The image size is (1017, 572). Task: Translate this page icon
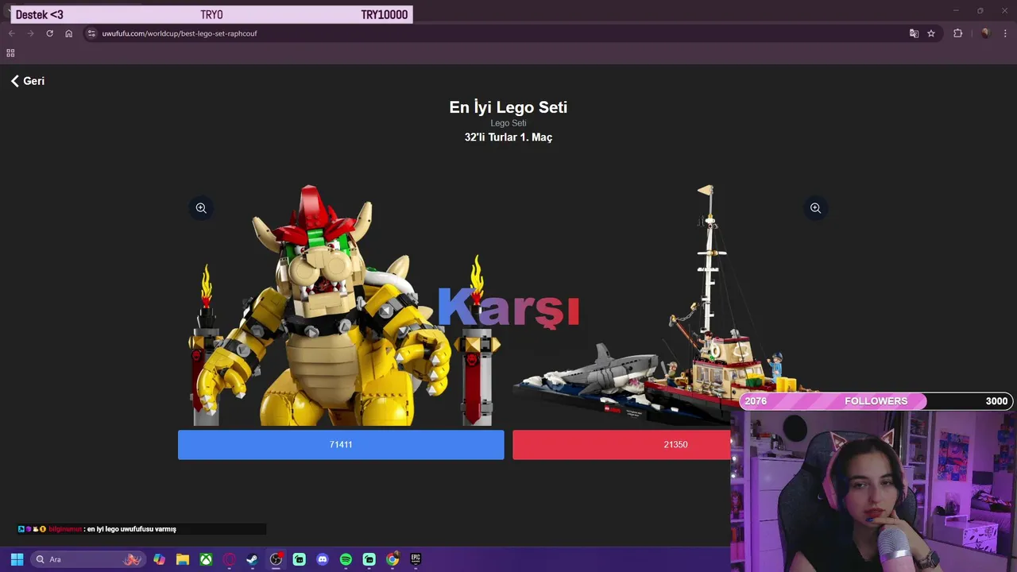pyautogui.click(x=914, y=33)
